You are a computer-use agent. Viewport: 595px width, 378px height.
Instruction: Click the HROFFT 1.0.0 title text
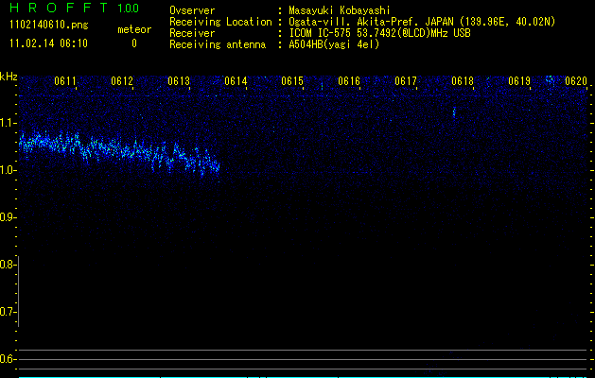[x=75, y=8]
